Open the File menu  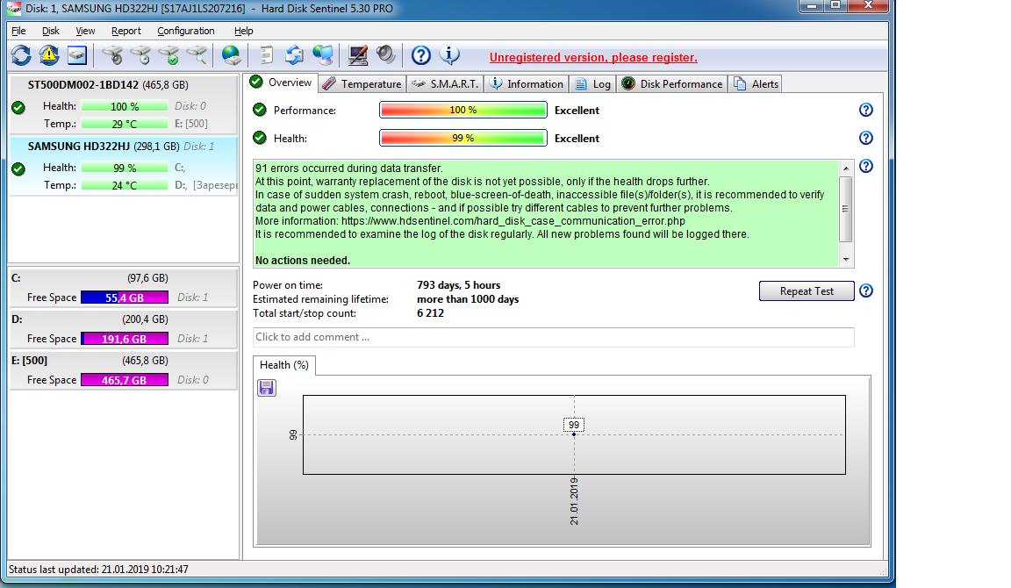tap(18, 31)
